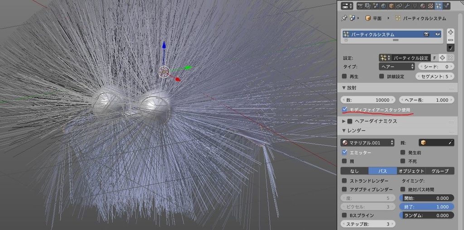Screen dimensions: 464x230
Task: Click the eyedropper in the 親 object field
Action: [x=451, y=143]
